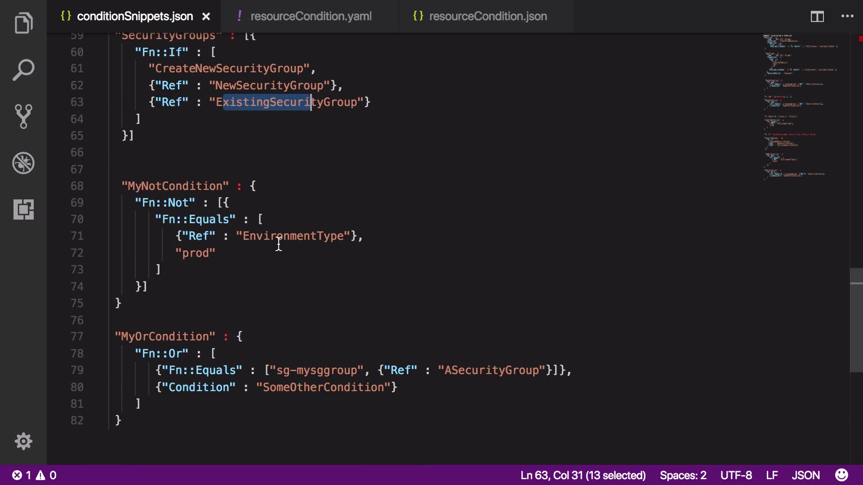Switch to resourceCondition.json tab
Screen dimensions: 863x485
pos(488,16)
